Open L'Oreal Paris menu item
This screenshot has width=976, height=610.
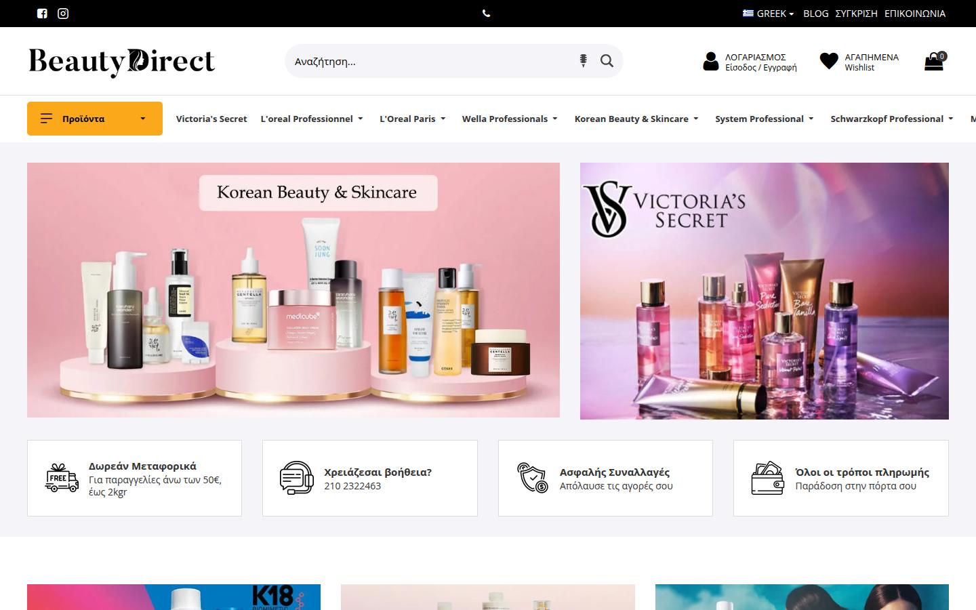[x=407, y=119]
